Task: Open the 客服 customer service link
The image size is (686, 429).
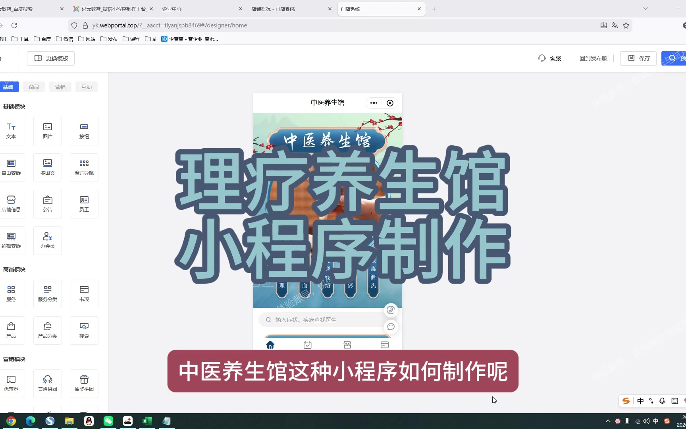Action: click(549, 58)
